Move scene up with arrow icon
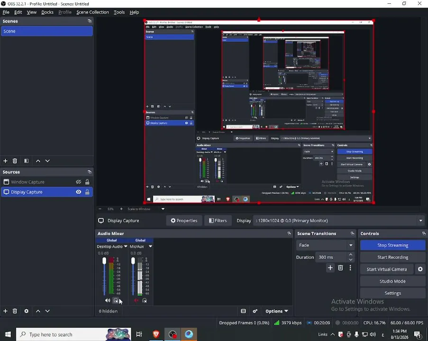This screenshot has height=341, width=428. (x=38, y=161)
